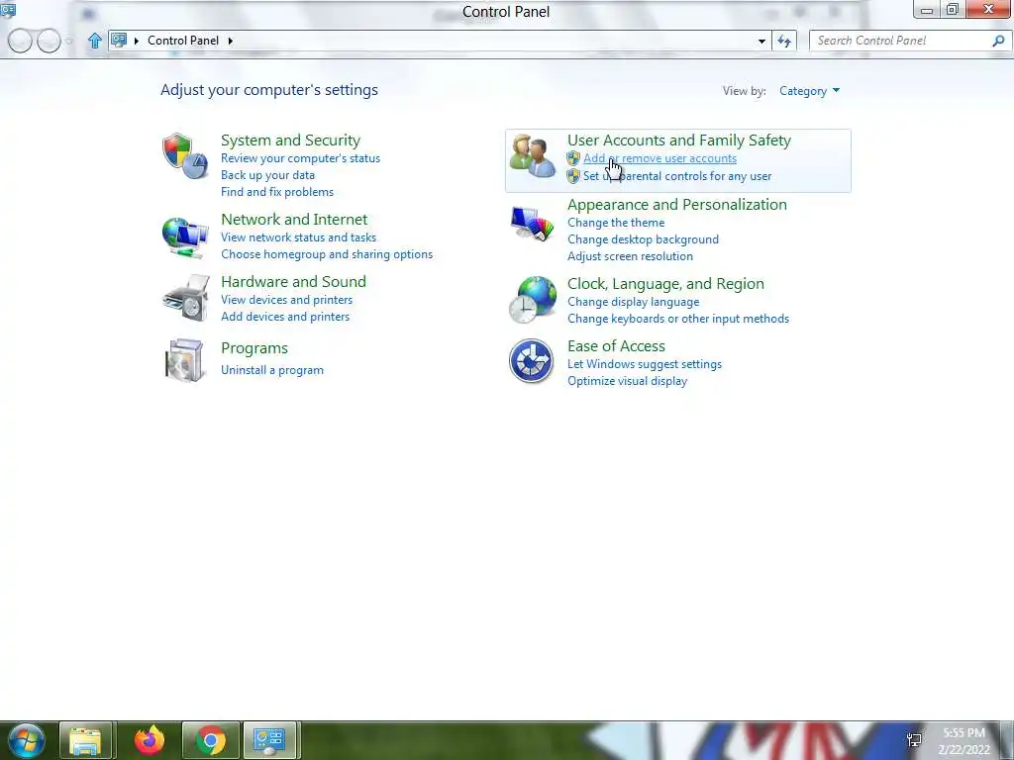1014x760 pixels.
Task: Open Clock, Language, and Region heading
Action: [x=665, y=284]
